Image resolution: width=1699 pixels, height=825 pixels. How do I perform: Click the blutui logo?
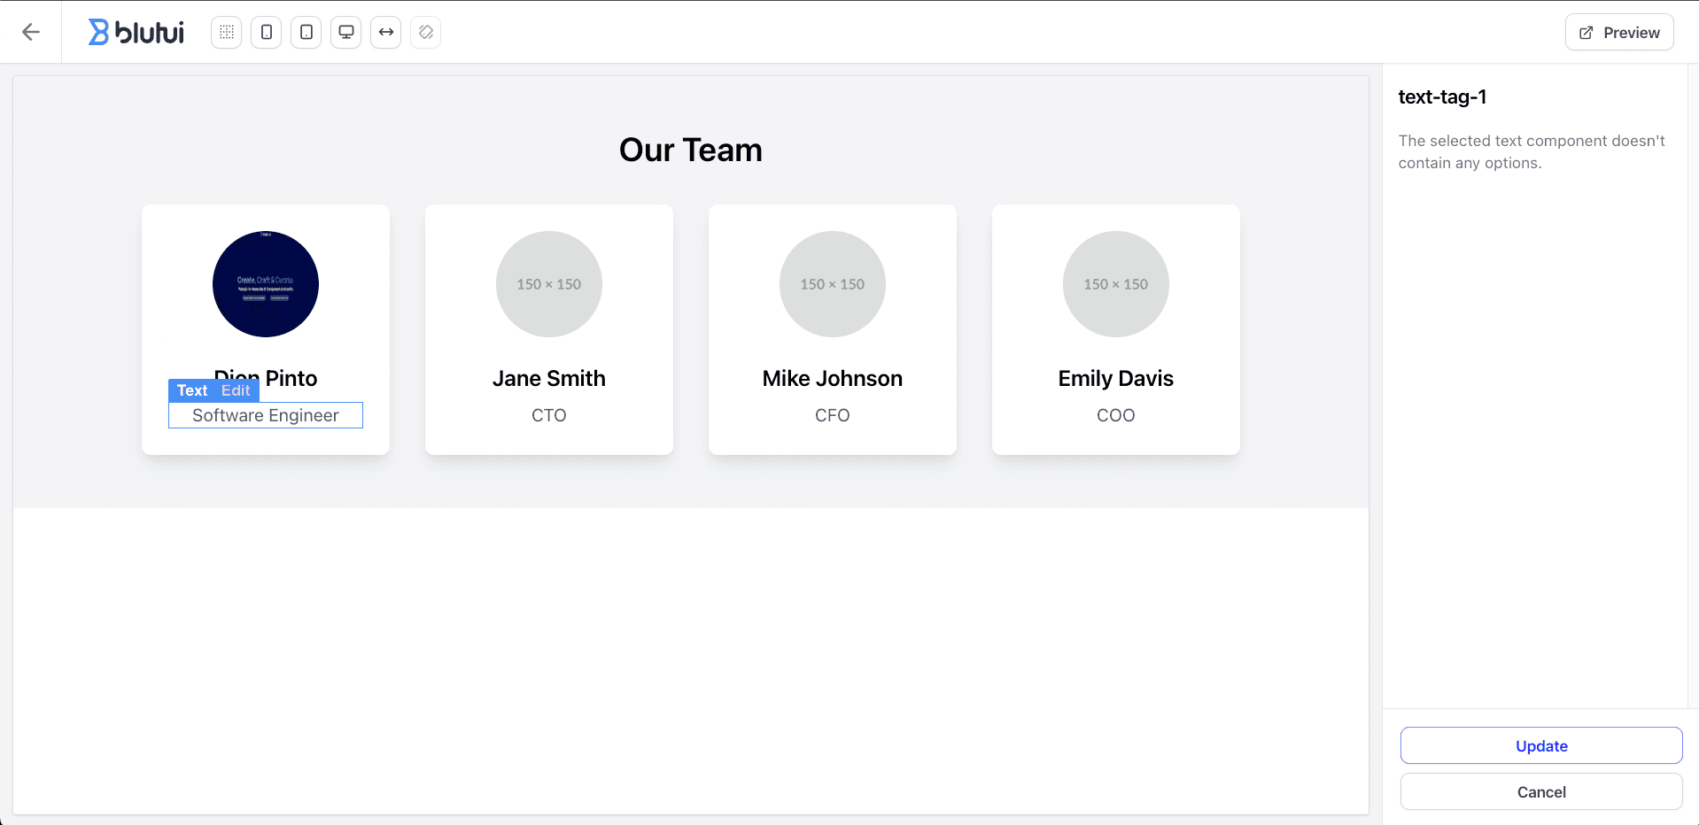(136, 33)
